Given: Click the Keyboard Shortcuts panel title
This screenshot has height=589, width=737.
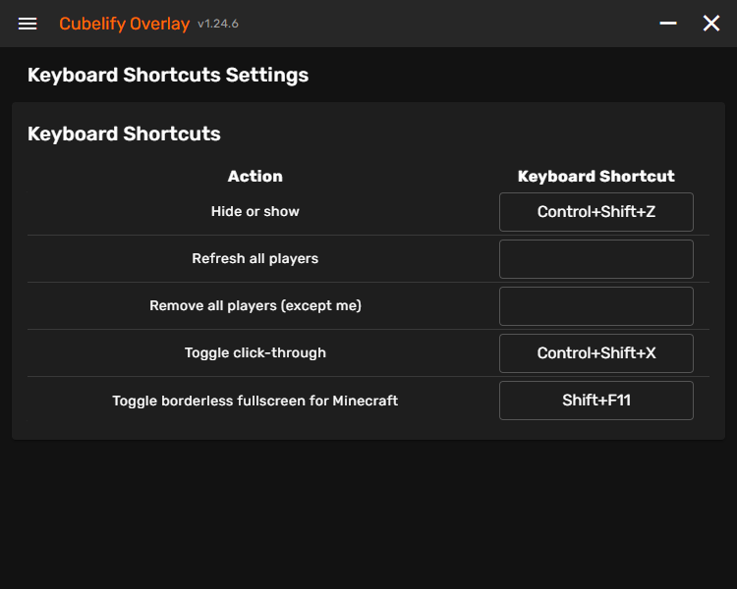Looking at the screenshot, I should tap(124, 134).
